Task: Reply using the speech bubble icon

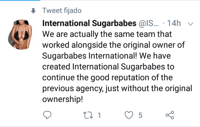Action: pyautogui.click(x=48, y=115)
